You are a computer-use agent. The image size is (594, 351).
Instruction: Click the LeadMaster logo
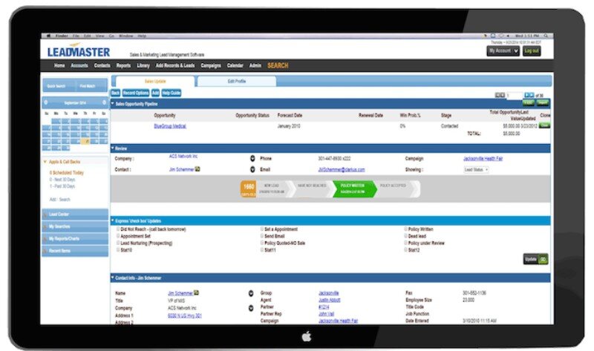(x=76, y=52)
